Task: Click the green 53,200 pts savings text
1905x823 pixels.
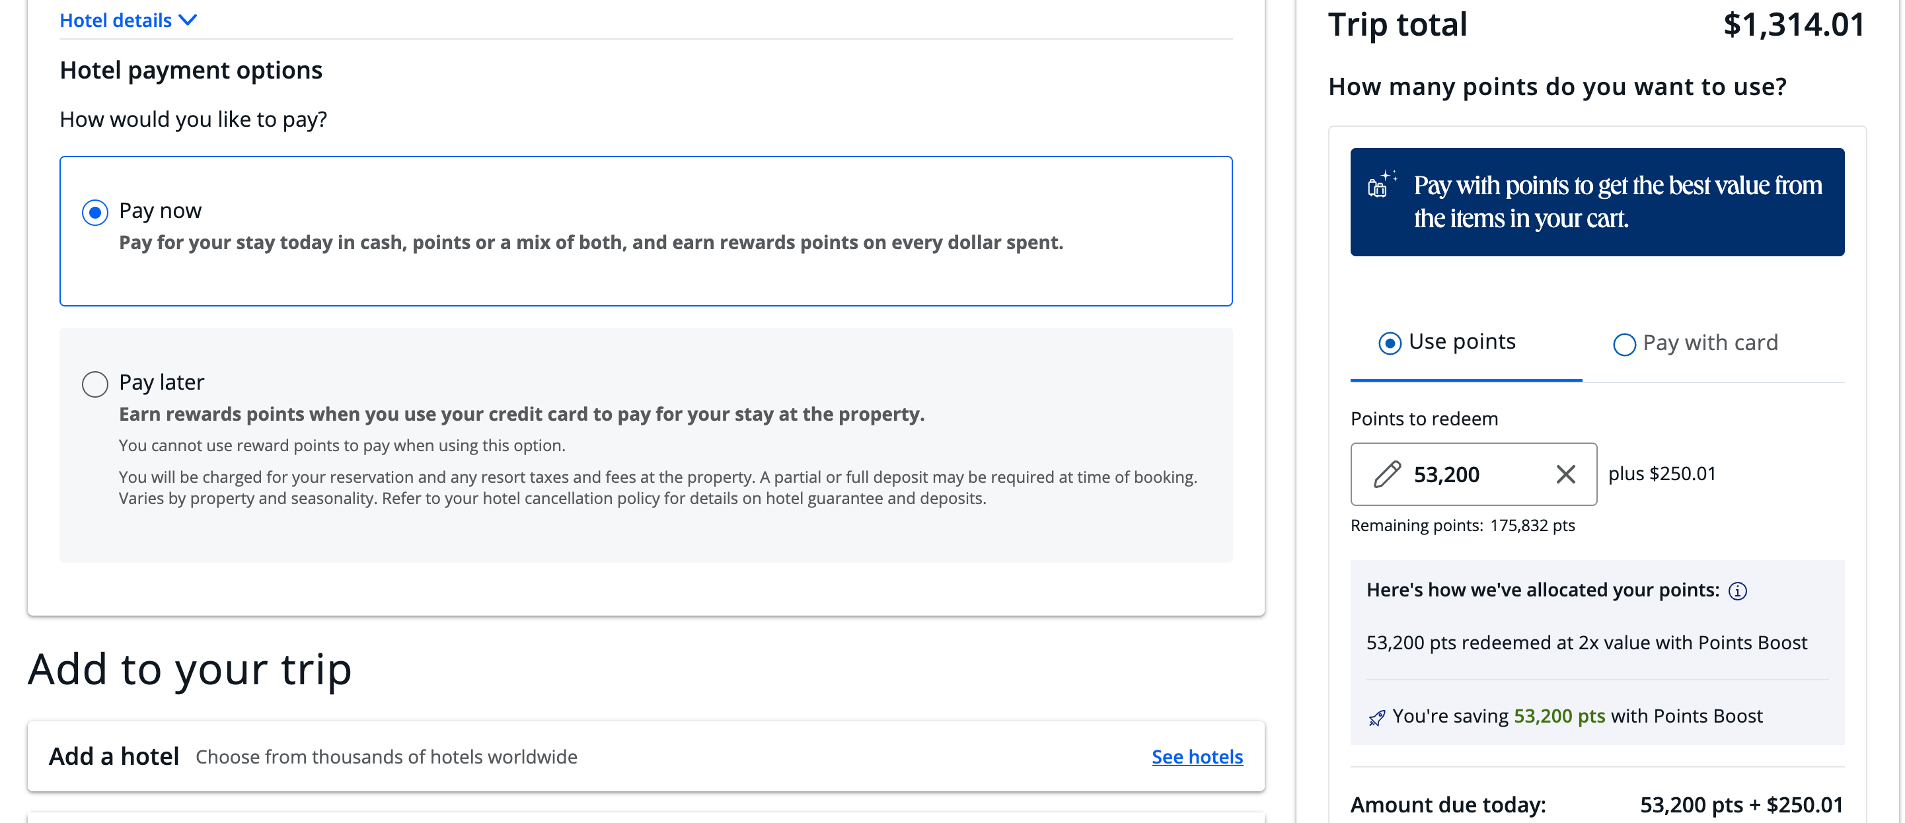Action: [1559, 716]
